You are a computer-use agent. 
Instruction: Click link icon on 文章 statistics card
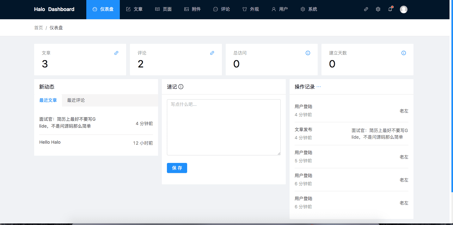click(x=116, y=53)
